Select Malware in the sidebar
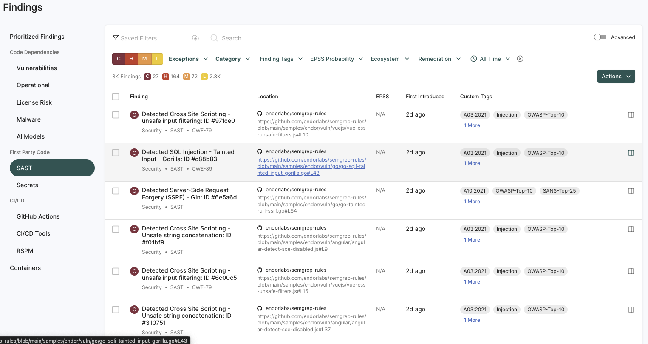The width and height of the screenshot is (648, 344). (28, 119)
